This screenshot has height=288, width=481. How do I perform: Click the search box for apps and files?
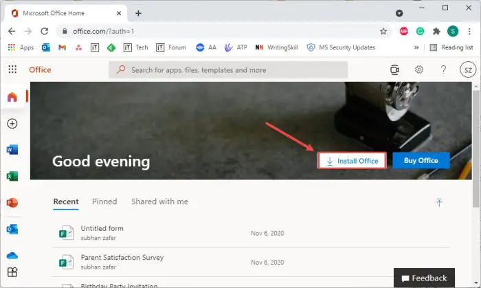(228, 70)
